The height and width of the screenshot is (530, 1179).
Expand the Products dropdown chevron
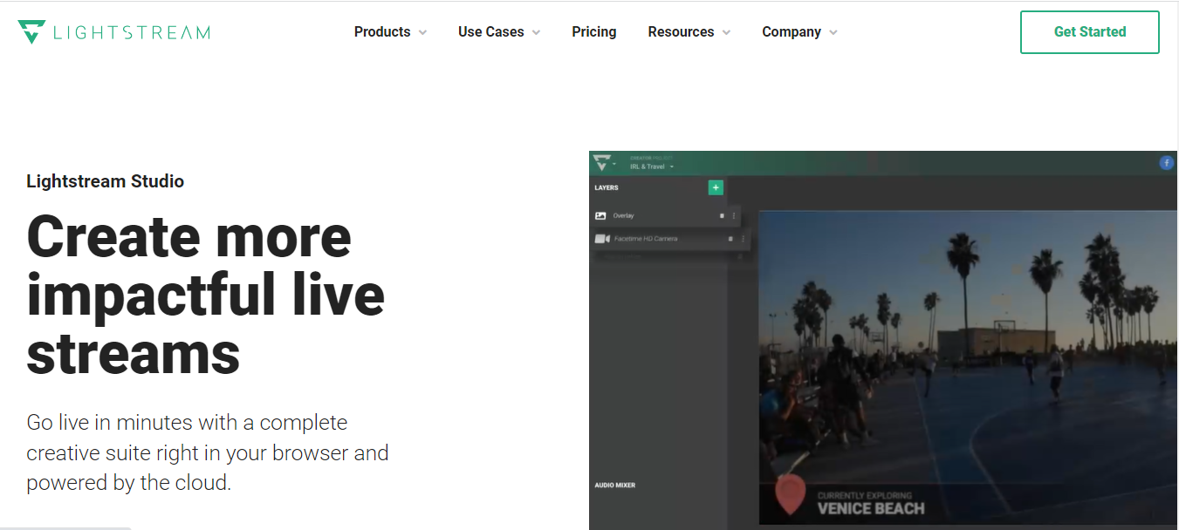(423, 32)
